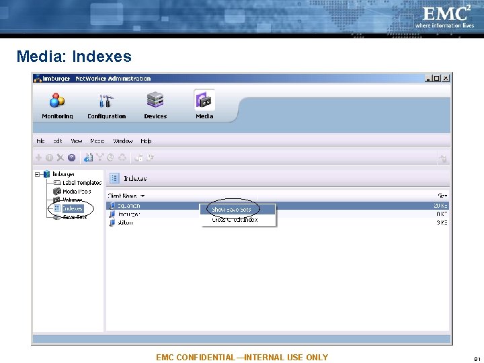Select the limburger client row
This screenshot has width=484, height=363.
[278, 214]
